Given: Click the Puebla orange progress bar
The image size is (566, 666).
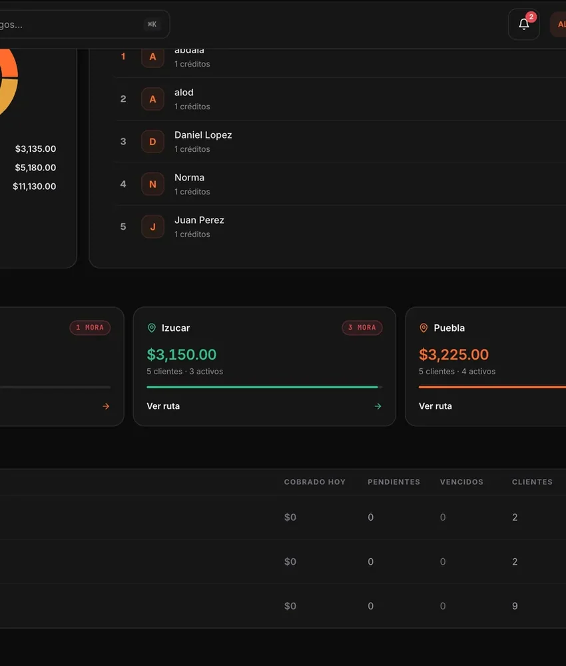Looking at the screenshot, I should click(x=492, y=387).
